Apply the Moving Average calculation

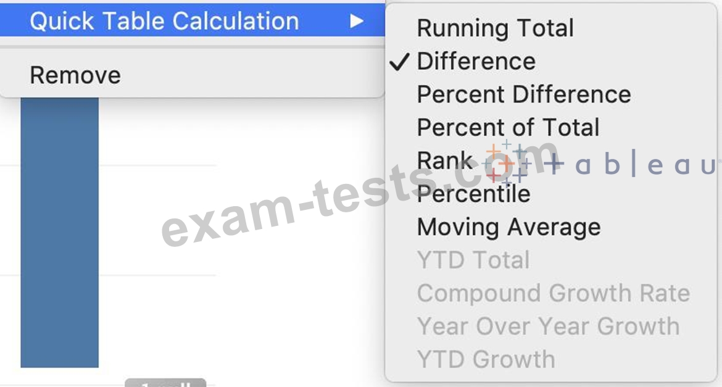point(508,227)
